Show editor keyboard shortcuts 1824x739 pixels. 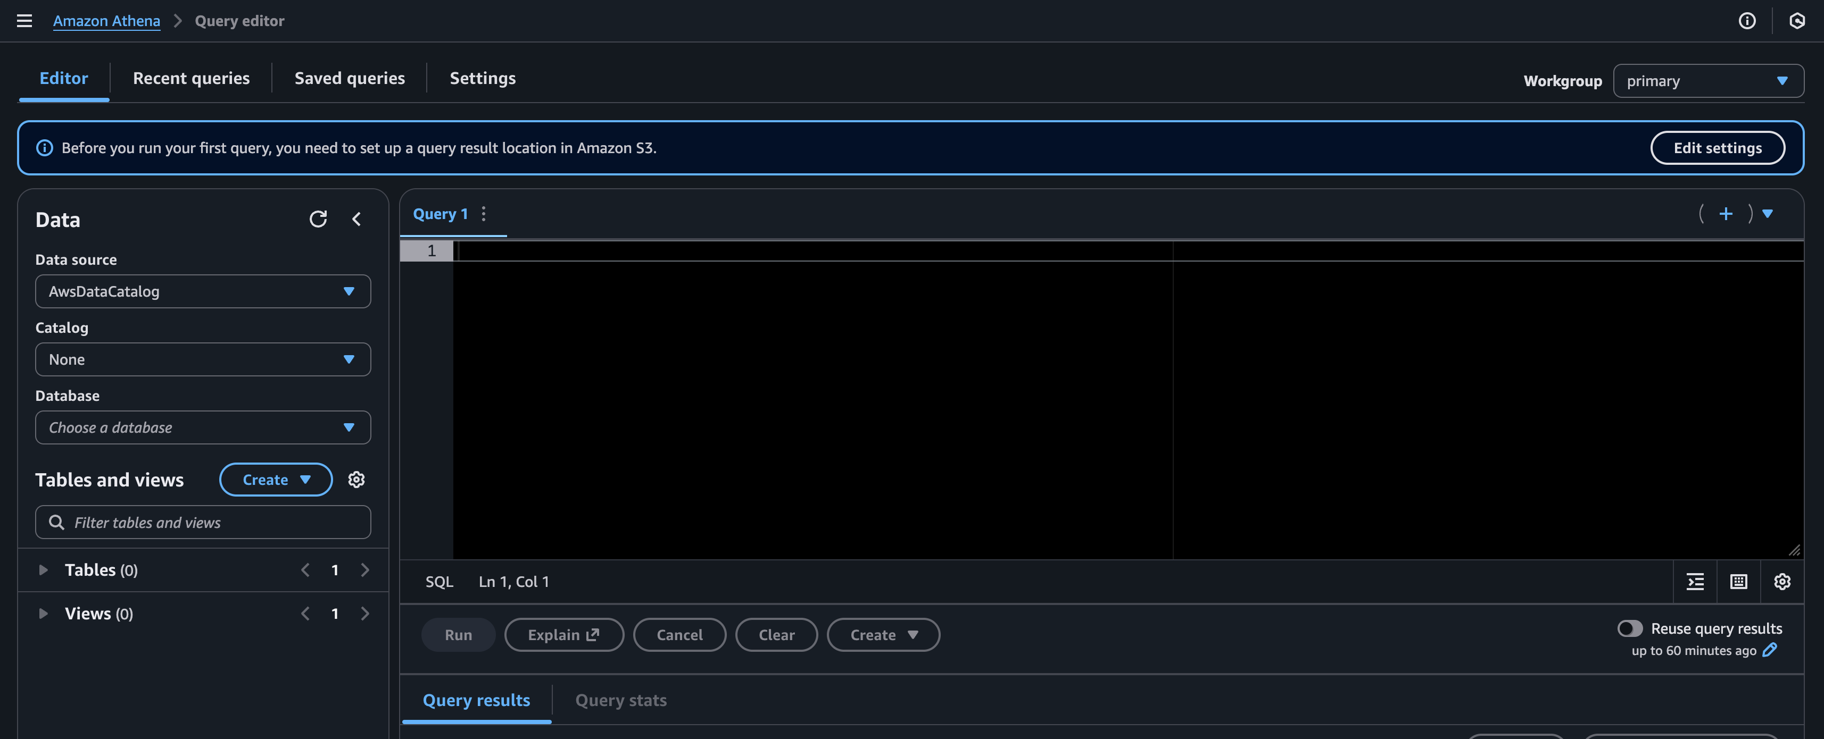[x=1738, y=581]
